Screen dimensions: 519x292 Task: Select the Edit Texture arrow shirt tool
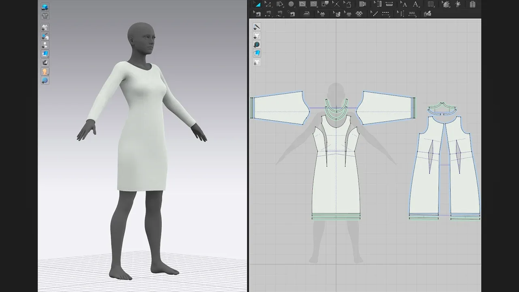322,13
